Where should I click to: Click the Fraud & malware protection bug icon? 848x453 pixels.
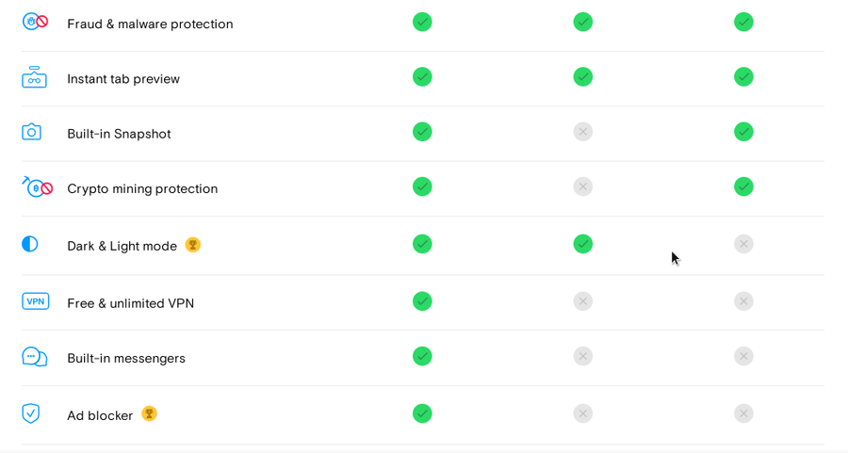click(35, 22)
